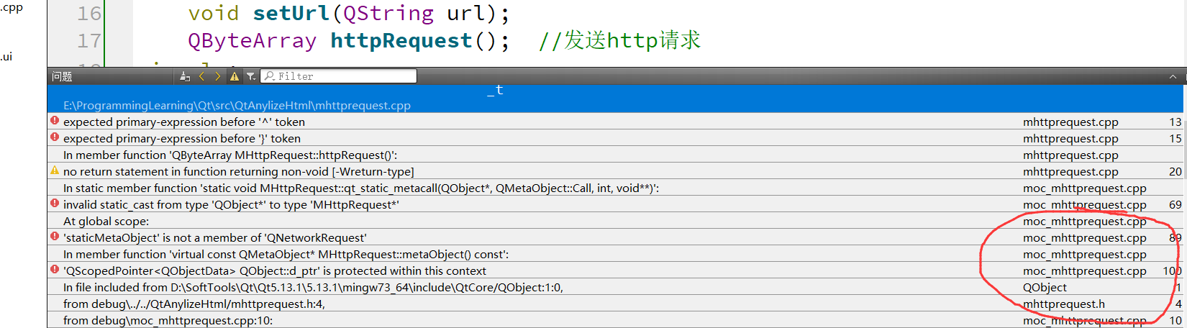Click error icon of the '^' token issue

tap(55, 120)
